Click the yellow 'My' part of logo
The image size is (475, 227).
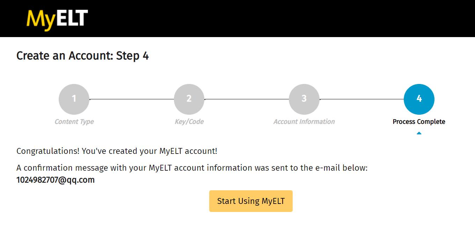(x=41, y=20)
